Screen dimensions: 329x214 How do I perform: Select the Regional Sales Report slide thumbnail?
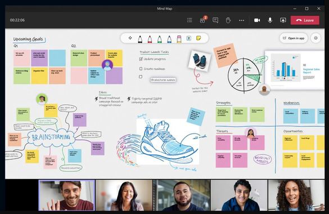pyautogui.click(x=295, y=70)
